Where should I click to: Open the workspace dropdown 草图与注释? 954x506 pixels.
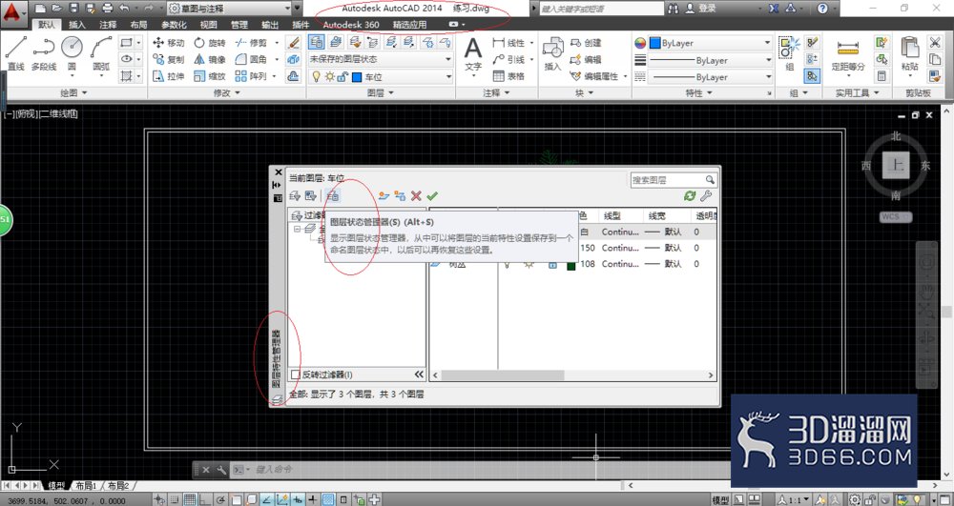pyautogui.click(x=229, y=9)
